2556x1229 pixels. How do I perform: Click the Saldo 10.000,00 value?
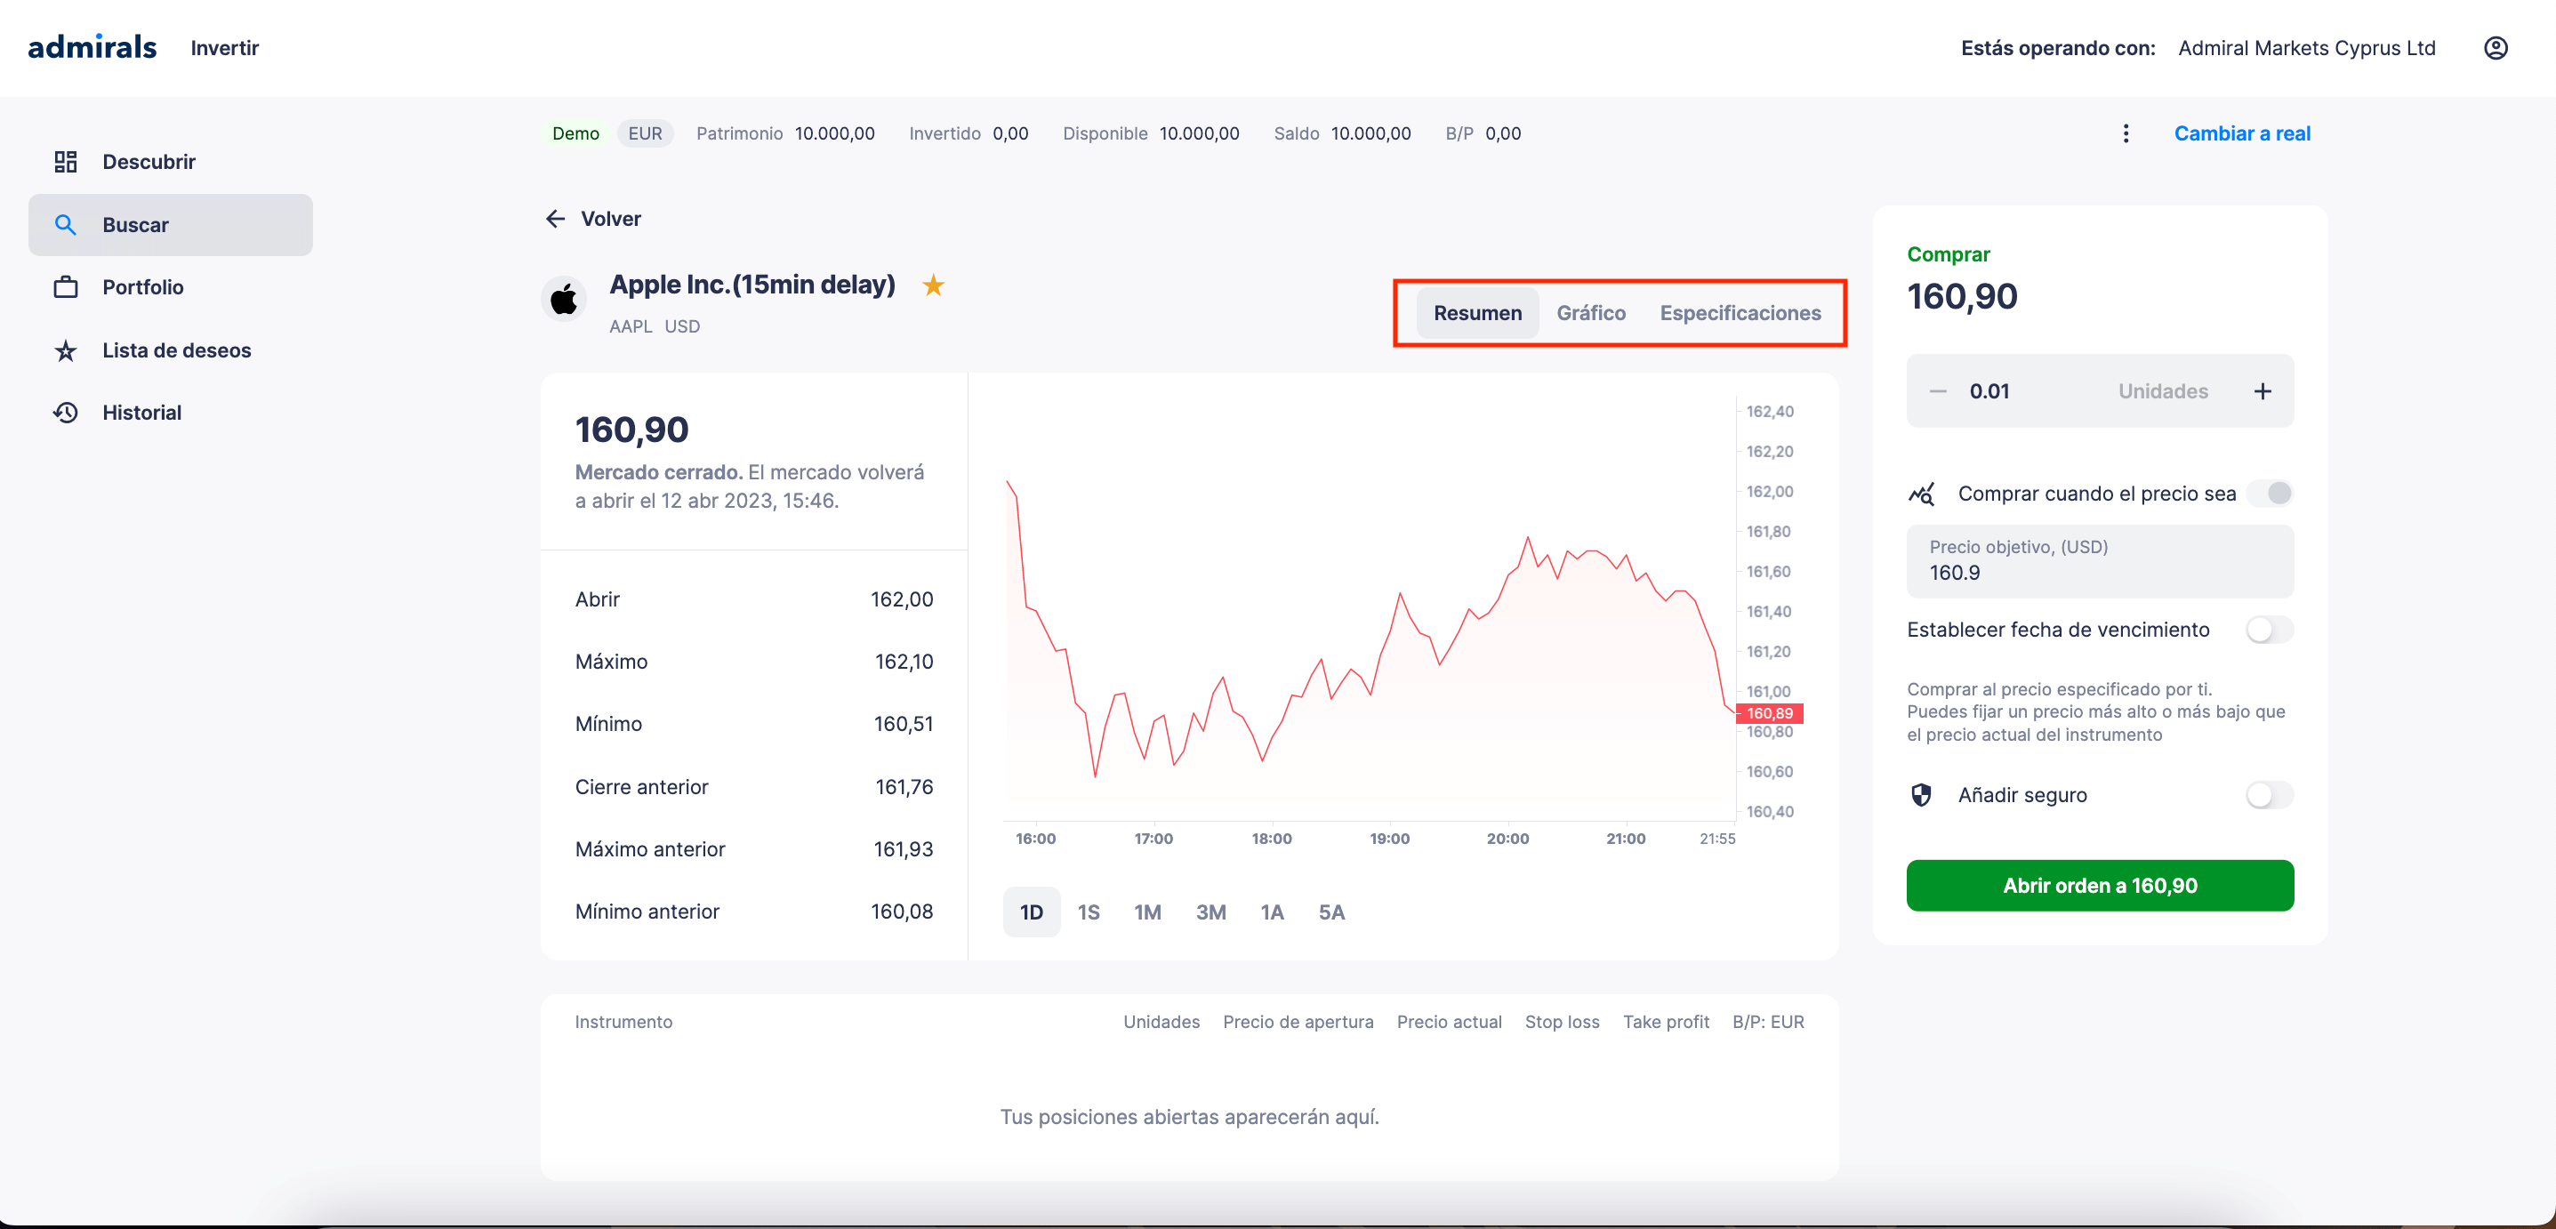(1370, 133)
